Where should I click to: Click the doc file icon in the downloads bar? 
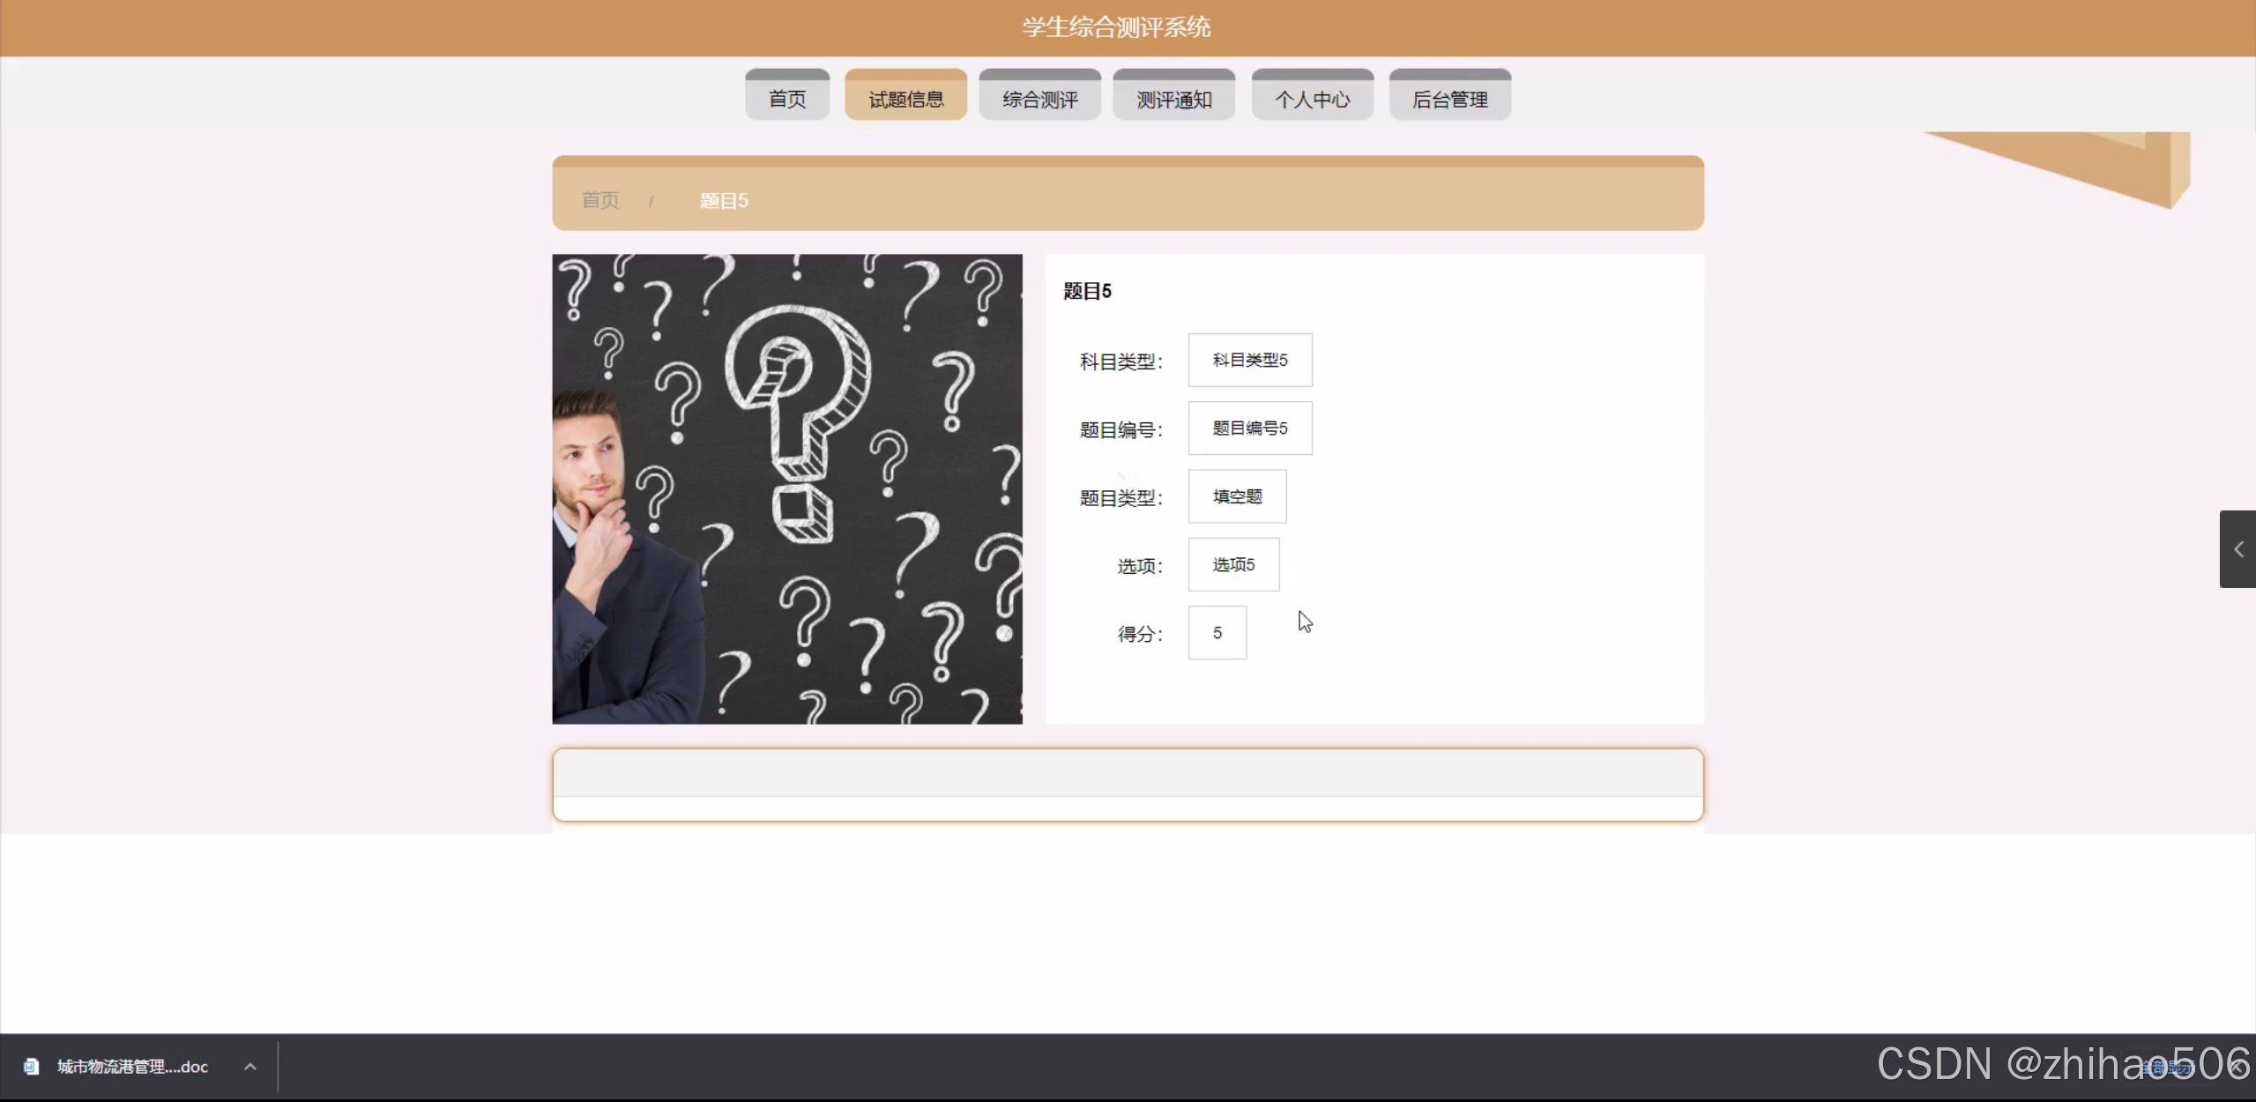point(32,1067)
